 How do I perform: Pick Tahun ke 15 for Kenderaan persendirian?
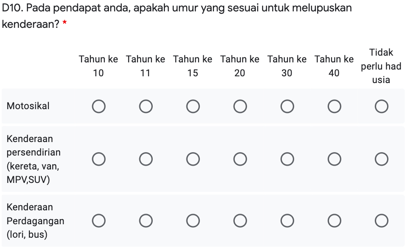[193, 159]
